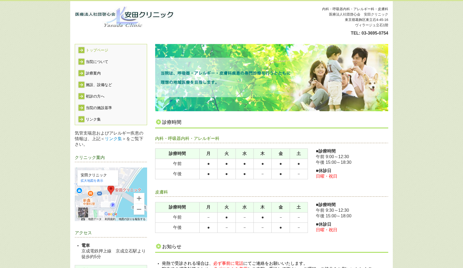Click the blue parking P icon on the map

pos(113,205)
